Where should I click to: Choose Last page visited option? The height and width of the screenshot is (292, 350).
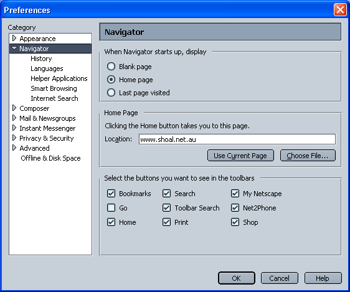click(x=111, y=93)
